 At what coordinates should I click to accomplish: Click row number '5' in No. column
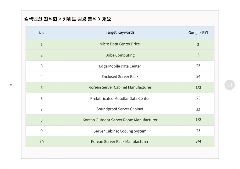tap(42, 88)
